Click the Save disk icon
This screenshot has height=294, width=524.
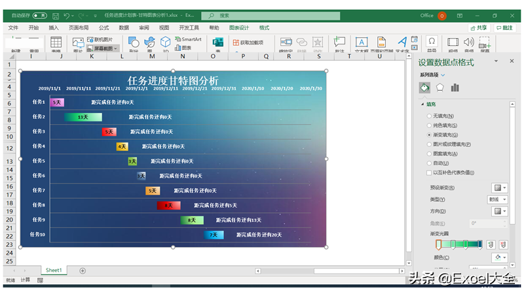click(56, 16)
